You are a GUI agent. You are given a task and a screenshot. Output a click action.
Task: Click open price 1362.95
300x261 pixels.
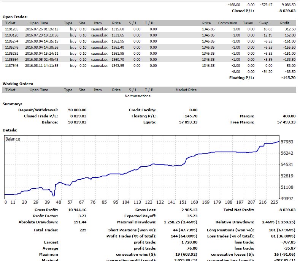pyautogui.click(x=118, y=41)
